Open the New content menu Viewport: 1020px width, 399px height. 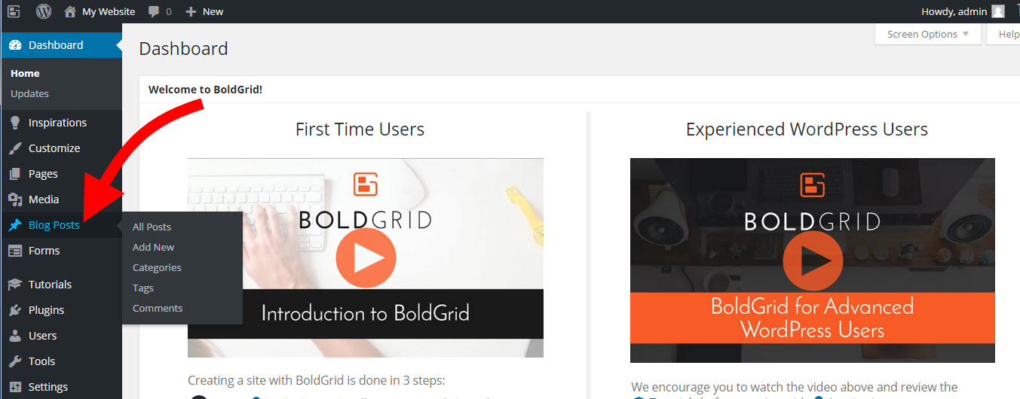(204, 11)
